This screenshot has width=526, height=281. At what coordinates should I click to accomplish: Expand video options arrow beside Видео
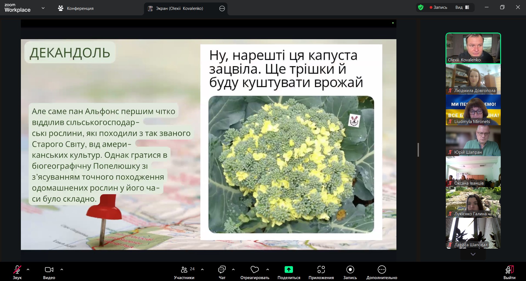click(62, 269)
